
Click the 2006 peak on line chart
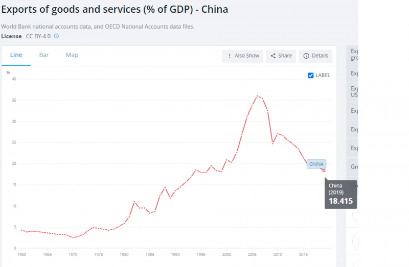pyautogui.click(x=257, y=95)
